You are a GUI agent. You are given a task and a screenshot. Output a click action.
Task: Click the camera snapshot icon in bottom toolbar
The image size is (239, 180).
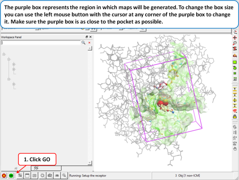50,176
